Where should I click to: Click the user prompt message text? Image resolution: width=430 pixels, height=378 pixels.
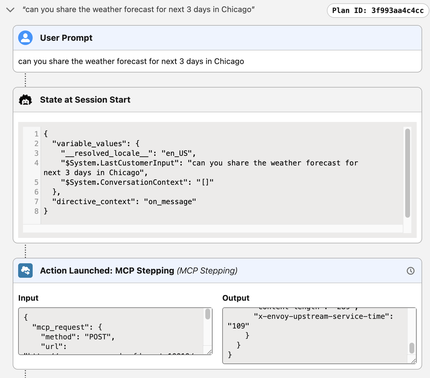tap(131, 61)
